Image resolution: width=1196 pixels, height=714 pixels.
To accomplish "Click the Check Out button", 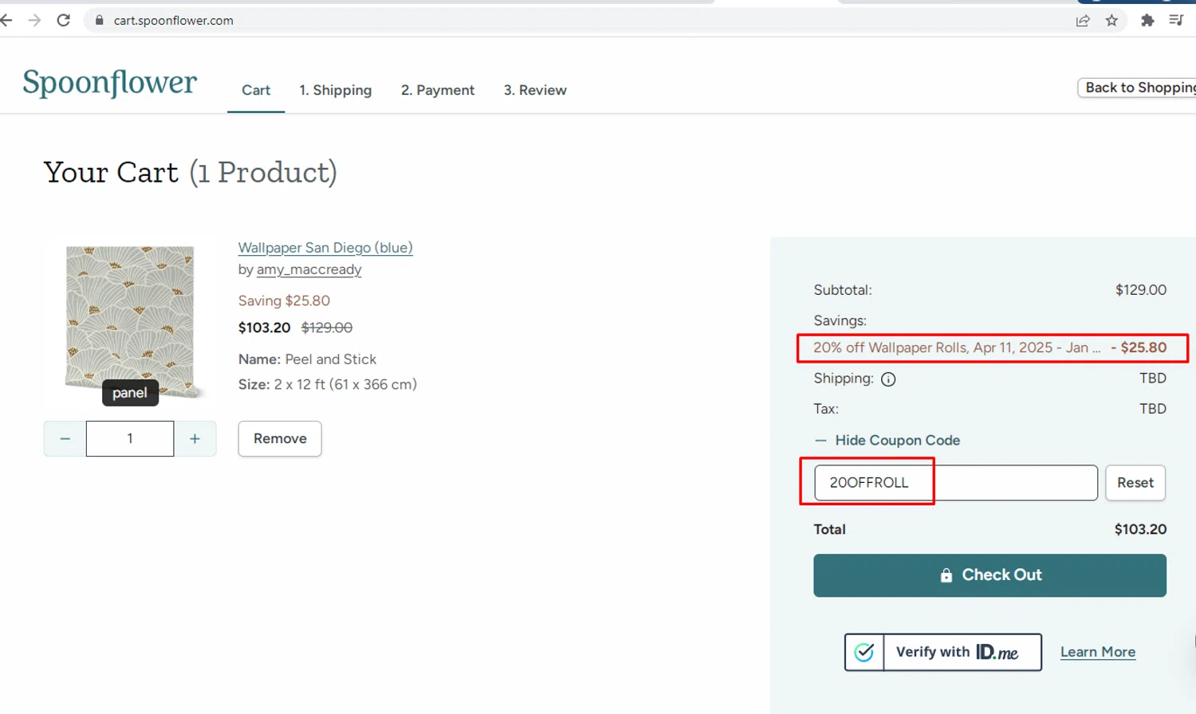I will 989,575.
